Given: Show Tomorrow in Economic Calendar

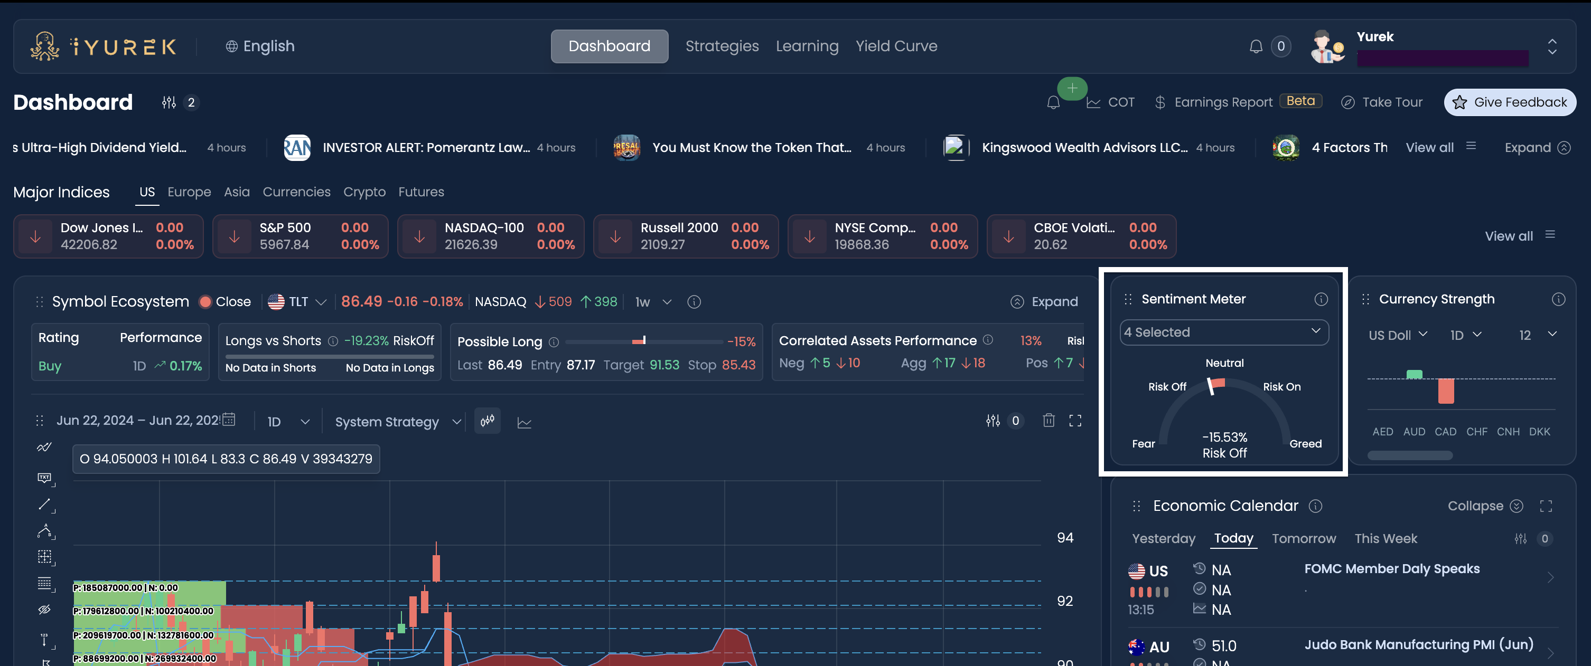Looking at the screenshot, I should coord(1303,539).
